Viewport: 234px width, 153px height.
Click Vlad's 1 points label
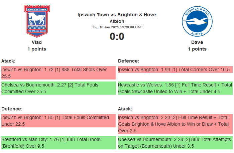tap(37, 49)
